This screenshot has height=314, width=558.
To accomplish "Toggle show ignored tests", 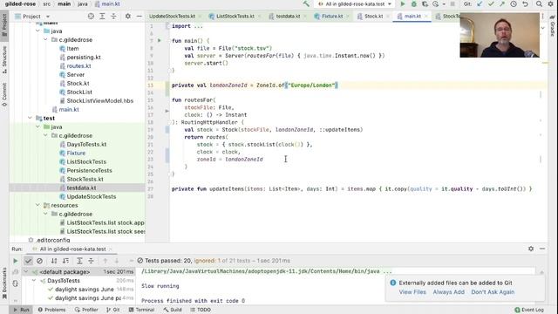I will 39,261.
